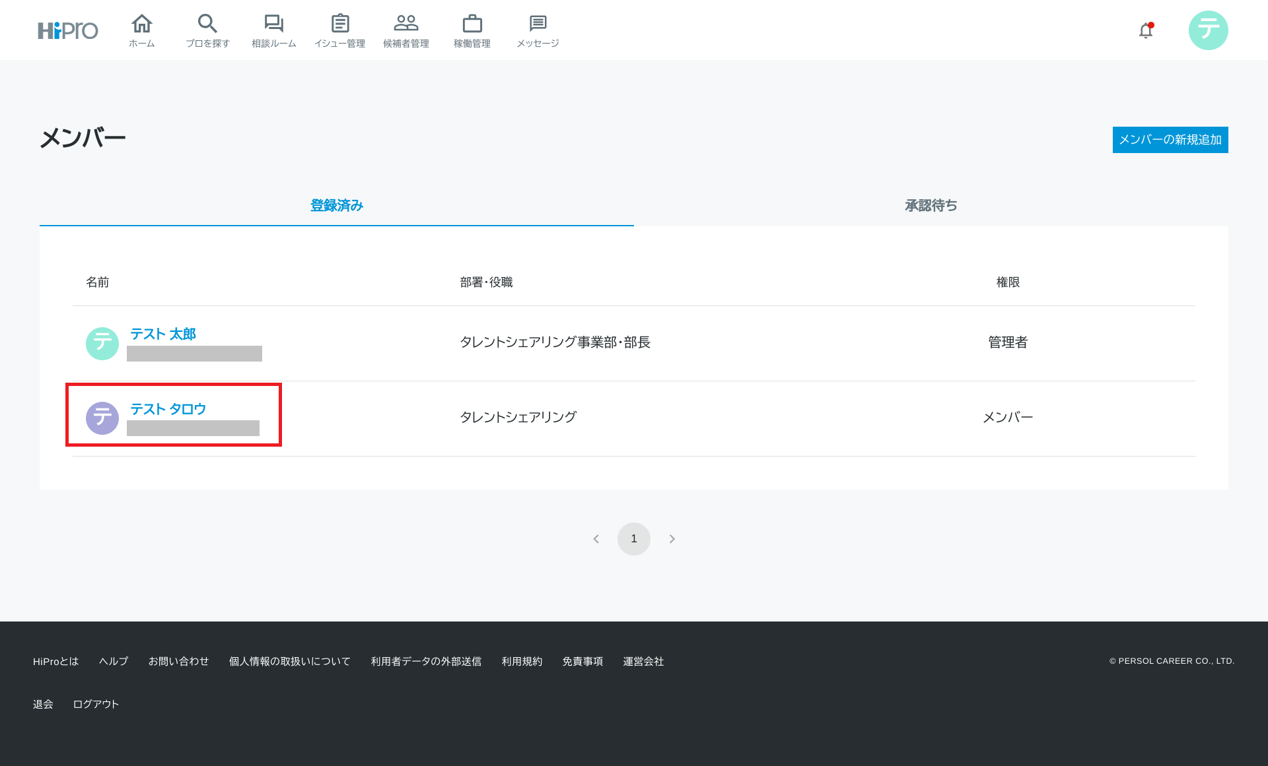The width and height of the screenshot is (1268, 766).
Task: Switch to the 登録済み tab
Action: pos(337,206)
